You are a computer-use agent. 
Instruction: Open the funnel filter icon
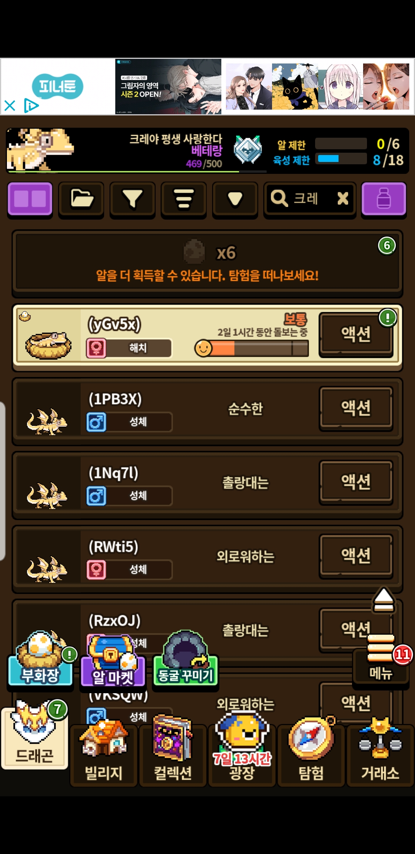click(132, 199)
